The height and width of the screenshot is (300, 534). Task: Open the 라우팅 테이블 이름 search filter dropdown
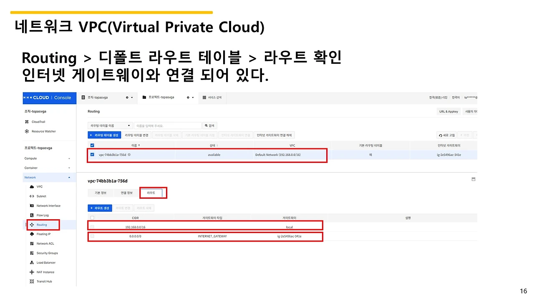click(x=111, y=125)
